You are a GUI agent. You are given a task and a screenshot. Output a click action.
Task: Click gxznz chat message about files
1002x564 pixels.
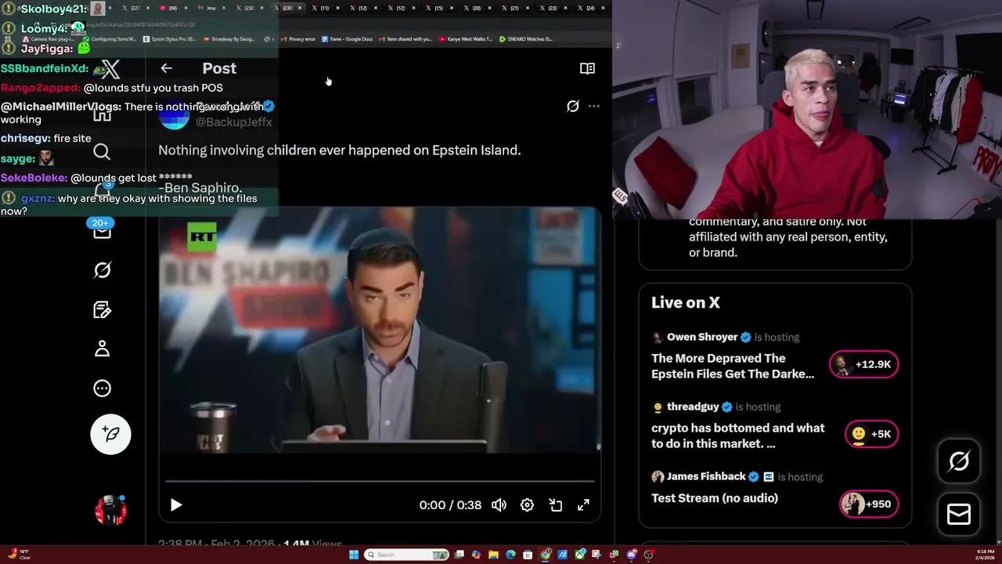pos(128,204)
